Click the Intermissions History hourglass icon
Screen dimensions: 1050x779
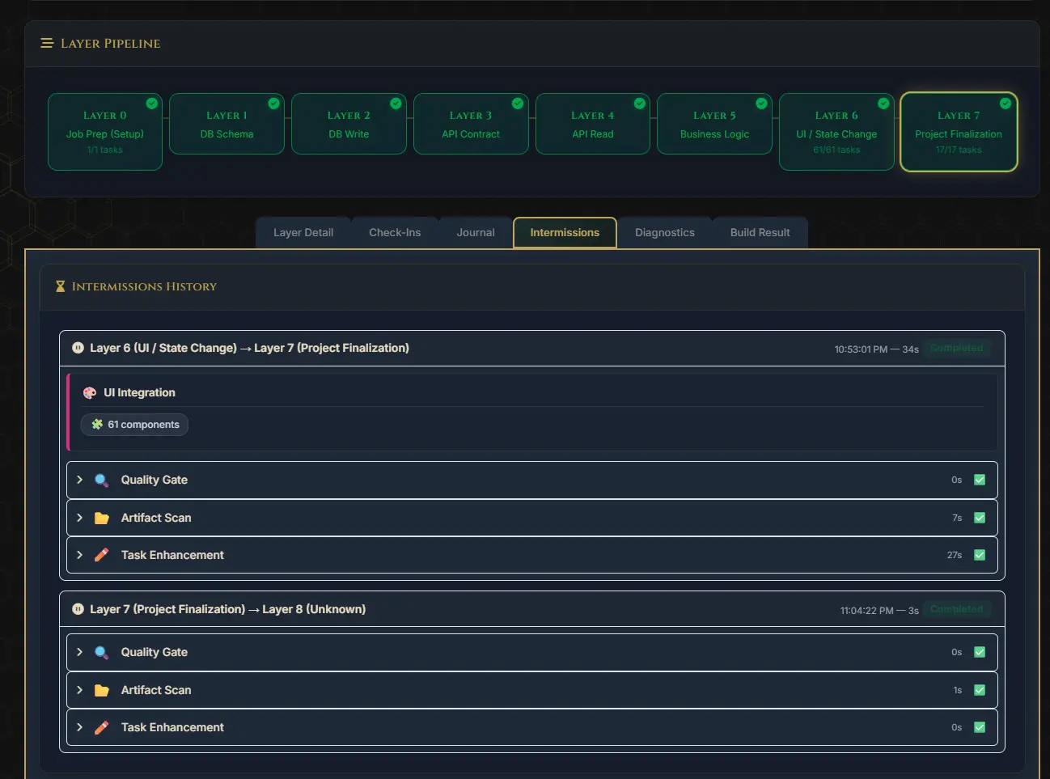60,286
